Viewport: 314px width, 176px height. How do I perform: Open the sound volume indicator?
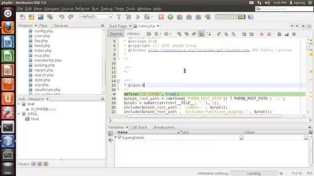(267, 3)
